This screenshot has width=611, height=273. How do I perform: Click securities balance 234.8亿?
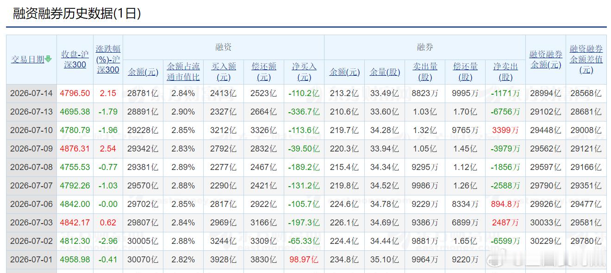tap(344, 260)
